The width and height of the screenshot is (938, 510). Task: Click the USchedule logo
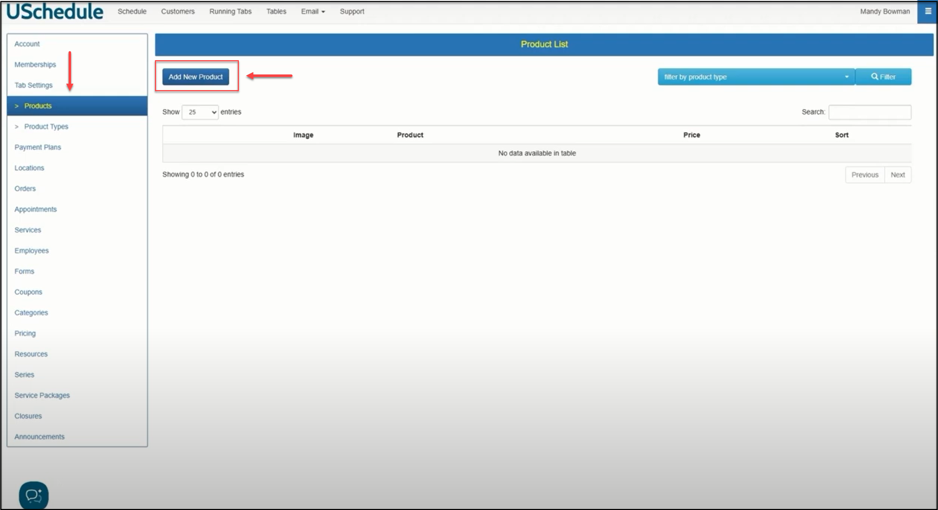coord(55,11)
